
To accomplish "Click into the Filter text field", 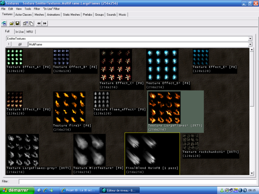I will coord(138,181).
